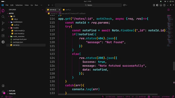Toggle the bottom panel visibility
The width and height of the screenshot is (175, 98).
point(161,5)
